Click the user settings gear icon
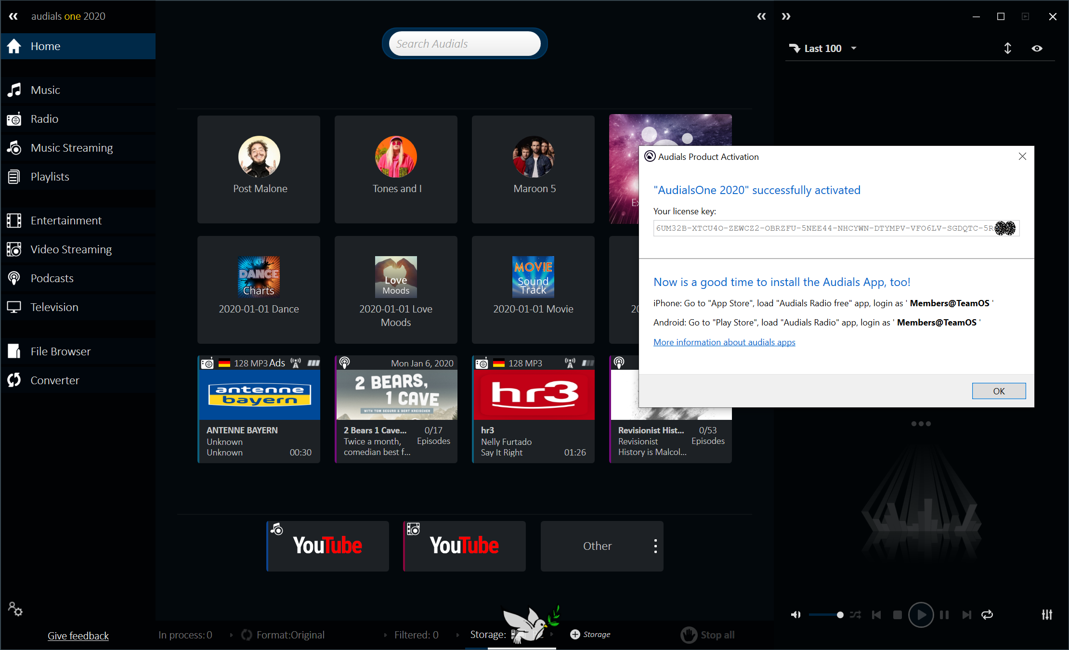 pos(15,609)
